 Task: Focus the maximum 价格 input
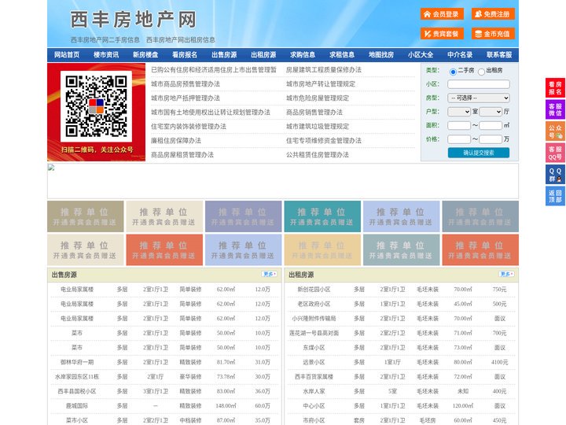(x=491, y=139)
